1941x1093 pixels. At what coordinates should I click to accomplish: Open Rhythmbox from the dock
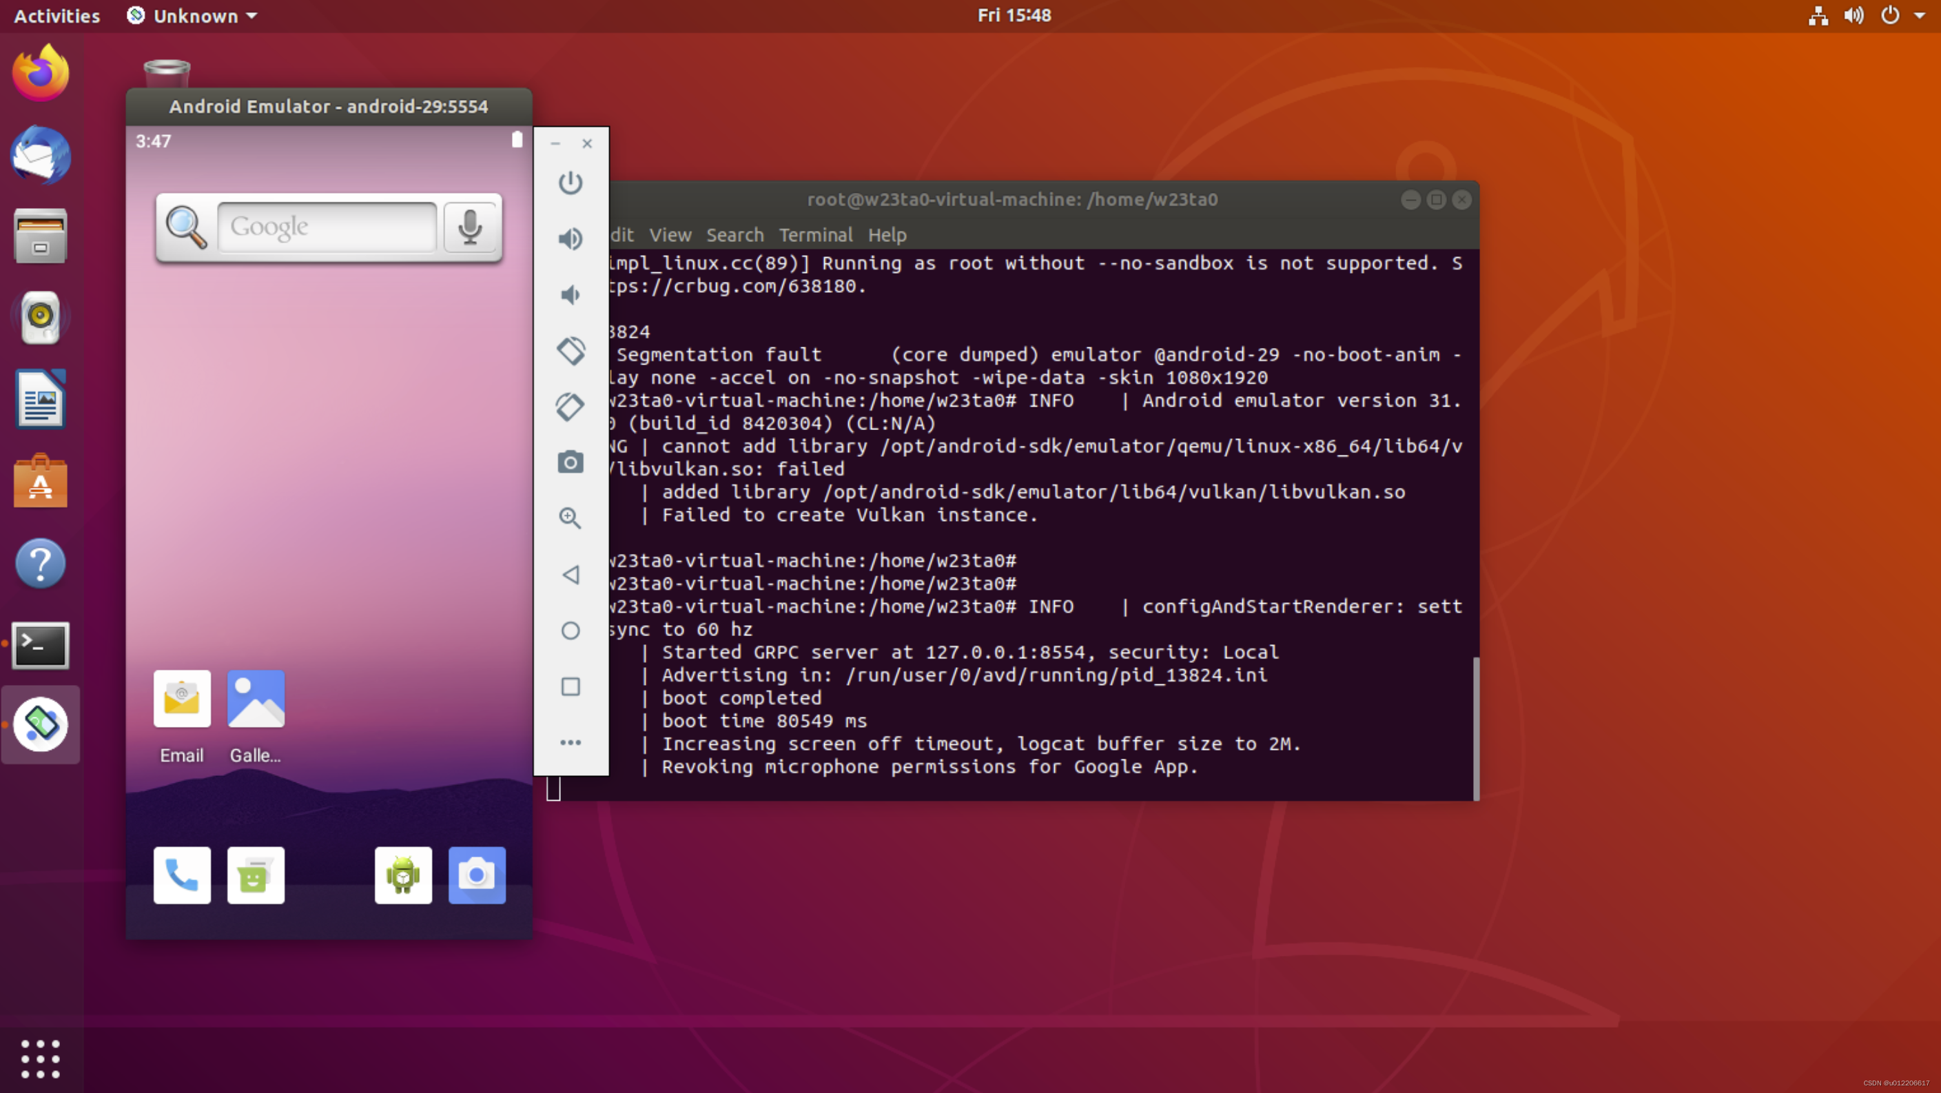click(x=41, y=317)
